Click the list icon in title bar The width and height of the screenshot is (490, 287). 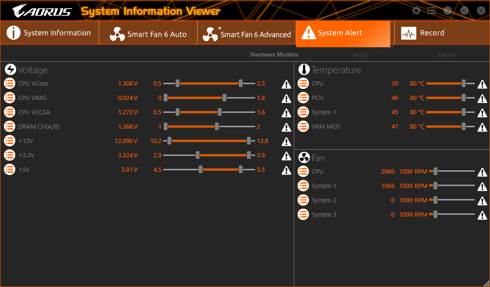[x=432, y=11]
